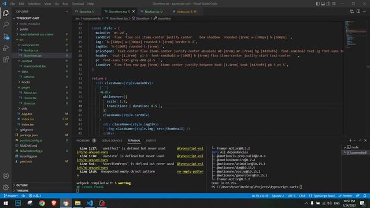This screenshot has width=370, height=208.
Task: Close the StoreItem.tsx editor tab
Action: [134, 12]
